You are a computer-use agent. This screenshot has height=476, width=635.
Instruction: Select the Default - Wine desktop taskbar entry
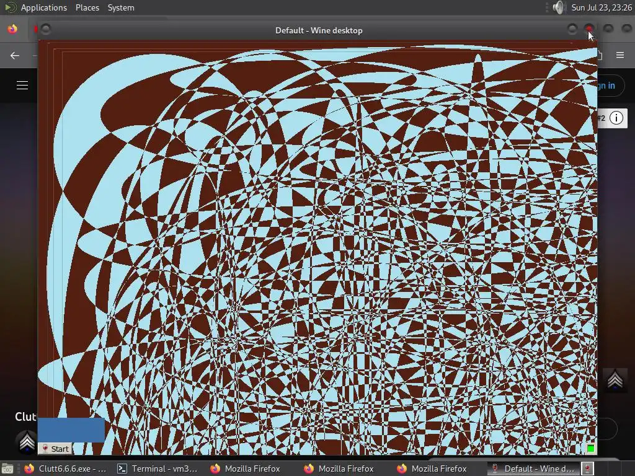tap(533, 469)
